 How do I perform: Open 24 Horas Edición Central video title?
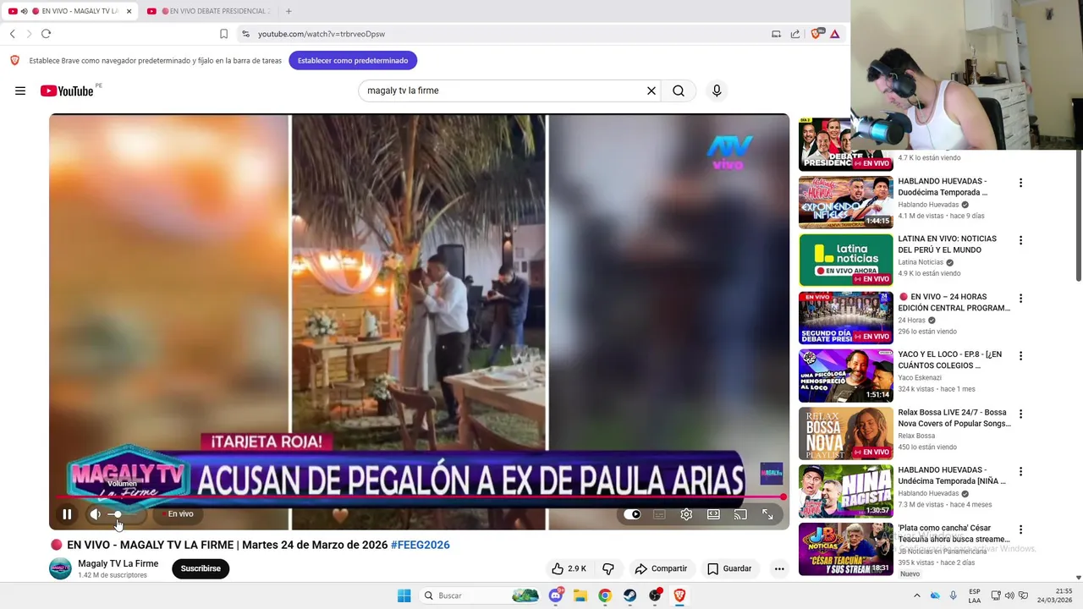click(954, 303)
